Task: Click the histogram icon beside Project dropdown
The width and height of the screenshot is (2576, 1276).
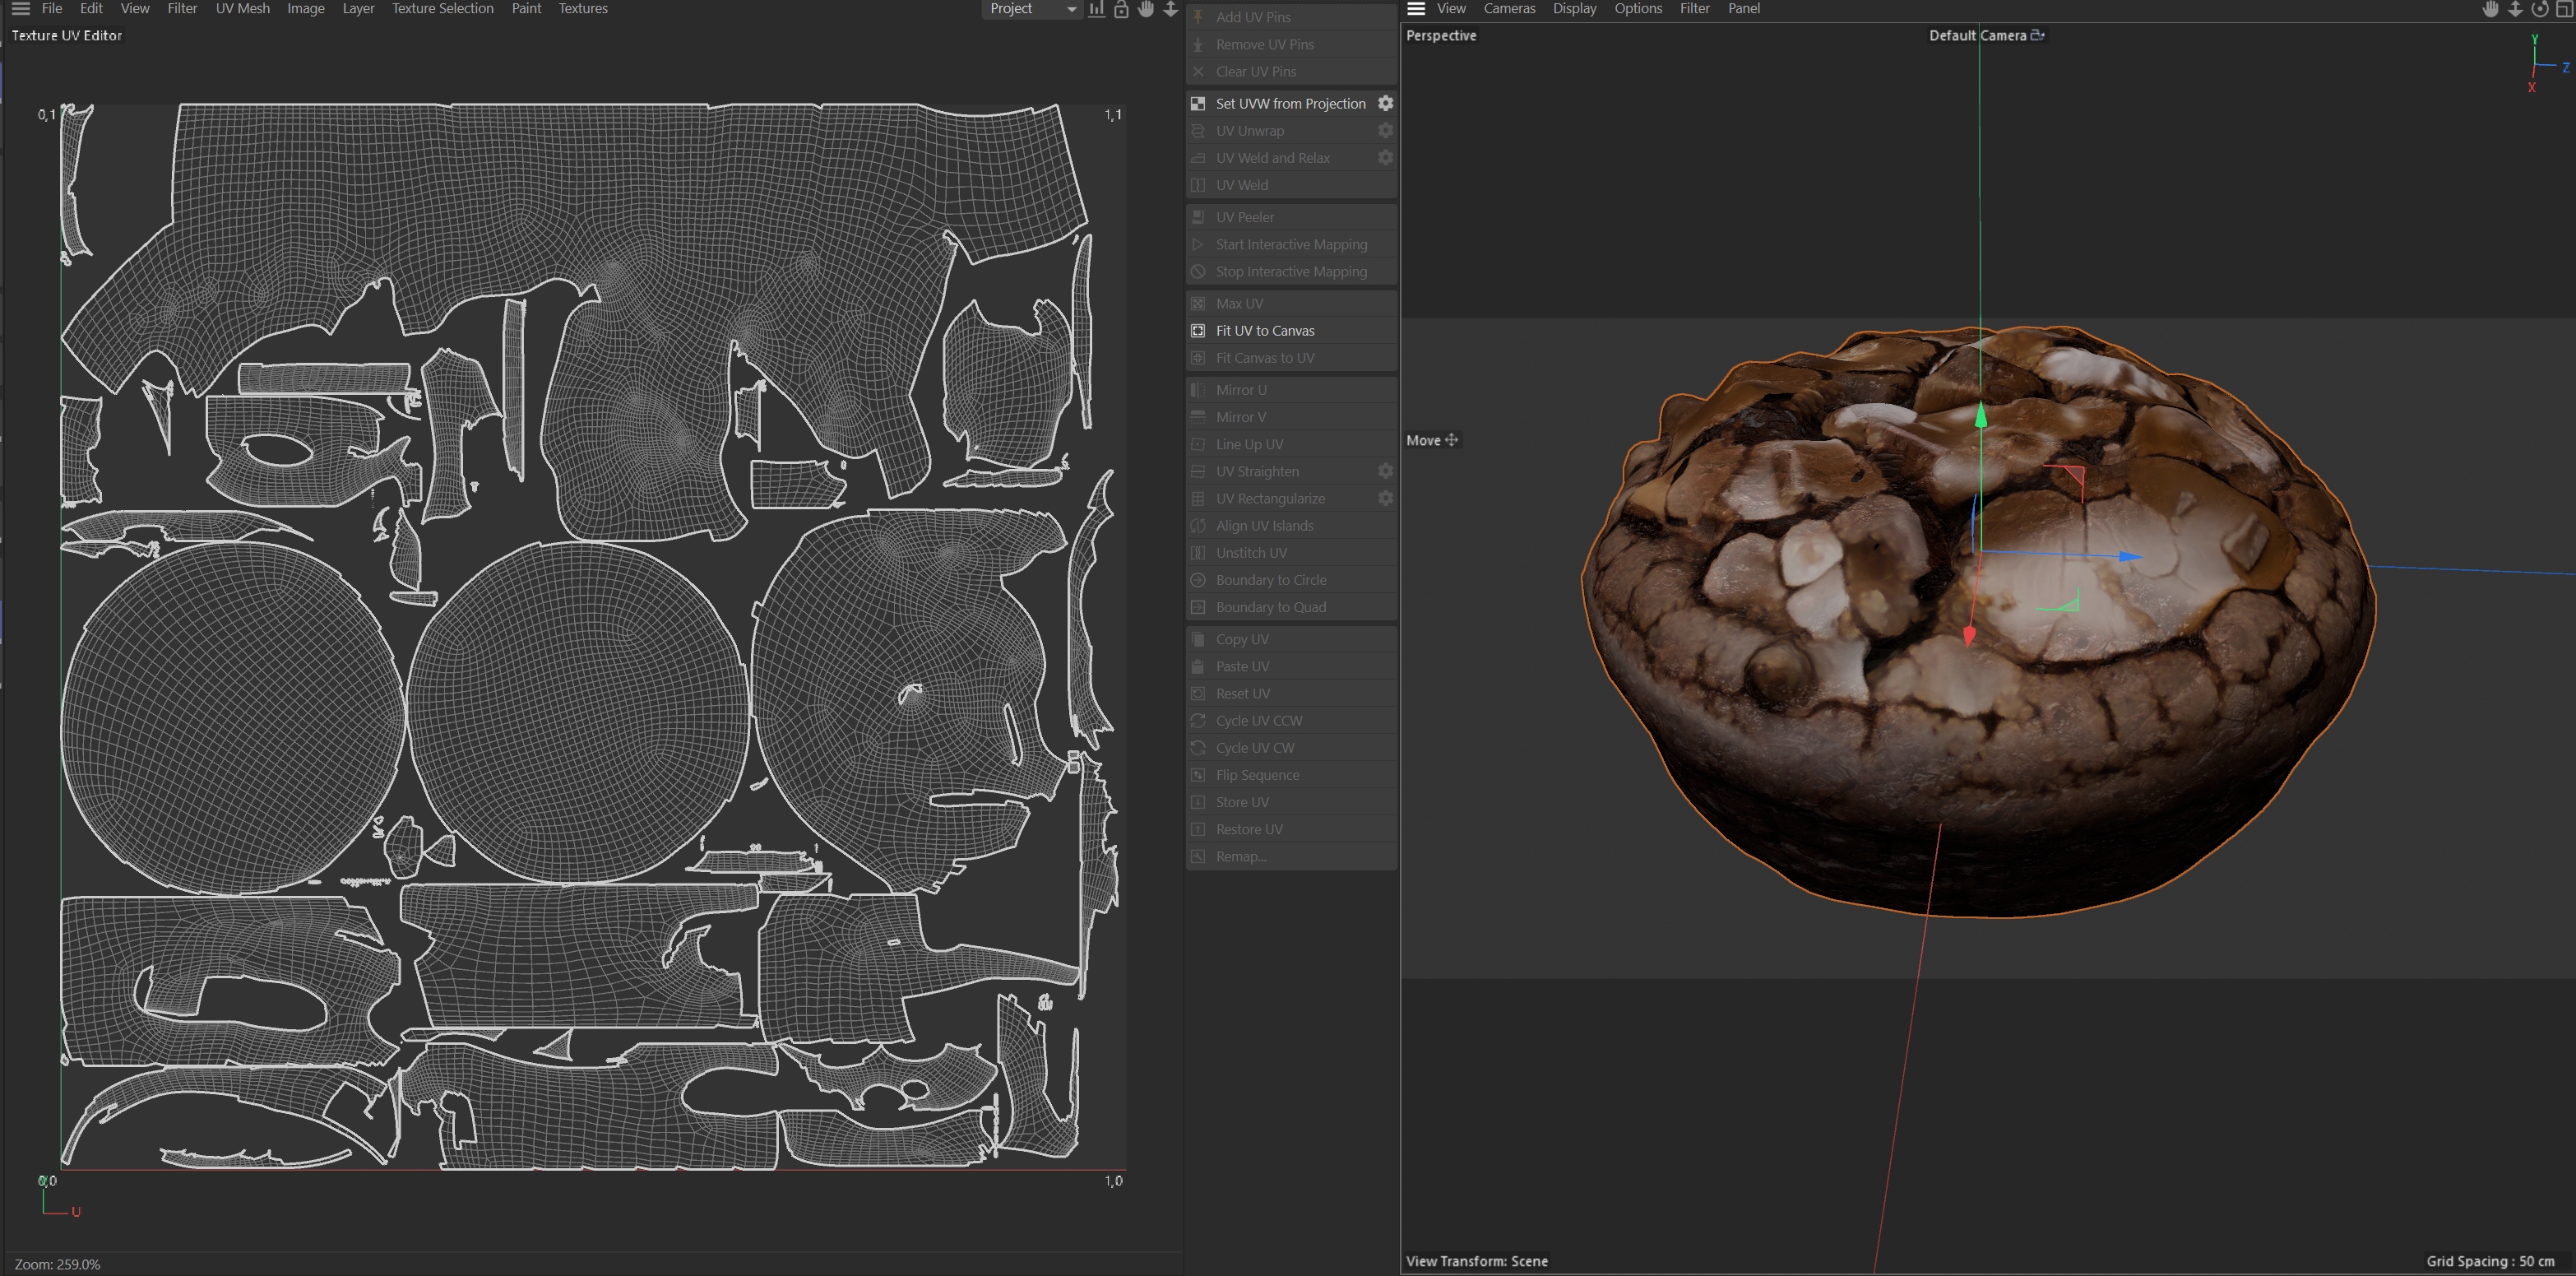Action: point(1097,9)
